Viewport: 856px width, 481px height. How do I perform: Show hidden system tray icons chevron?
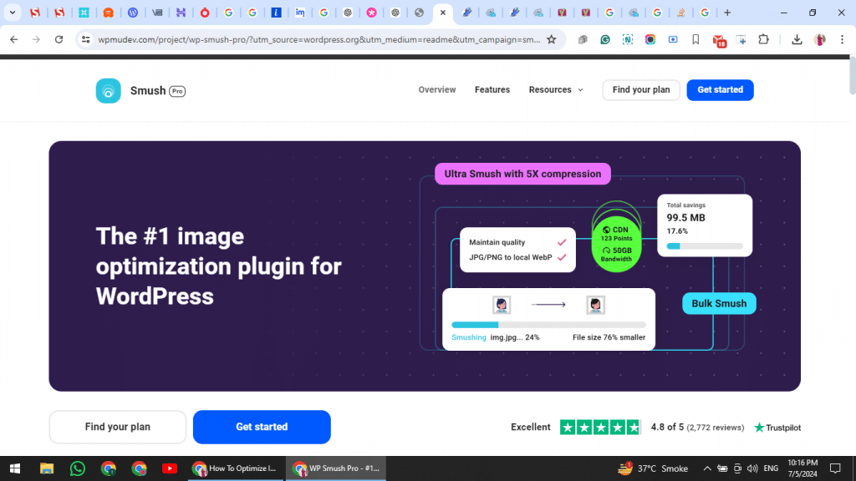(707, 468)
